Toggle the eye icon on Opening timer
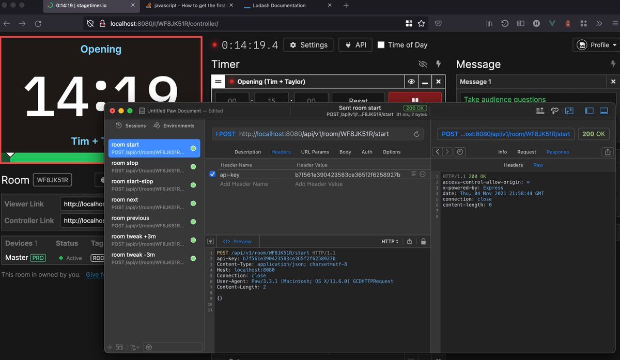 tap(411, 82)
